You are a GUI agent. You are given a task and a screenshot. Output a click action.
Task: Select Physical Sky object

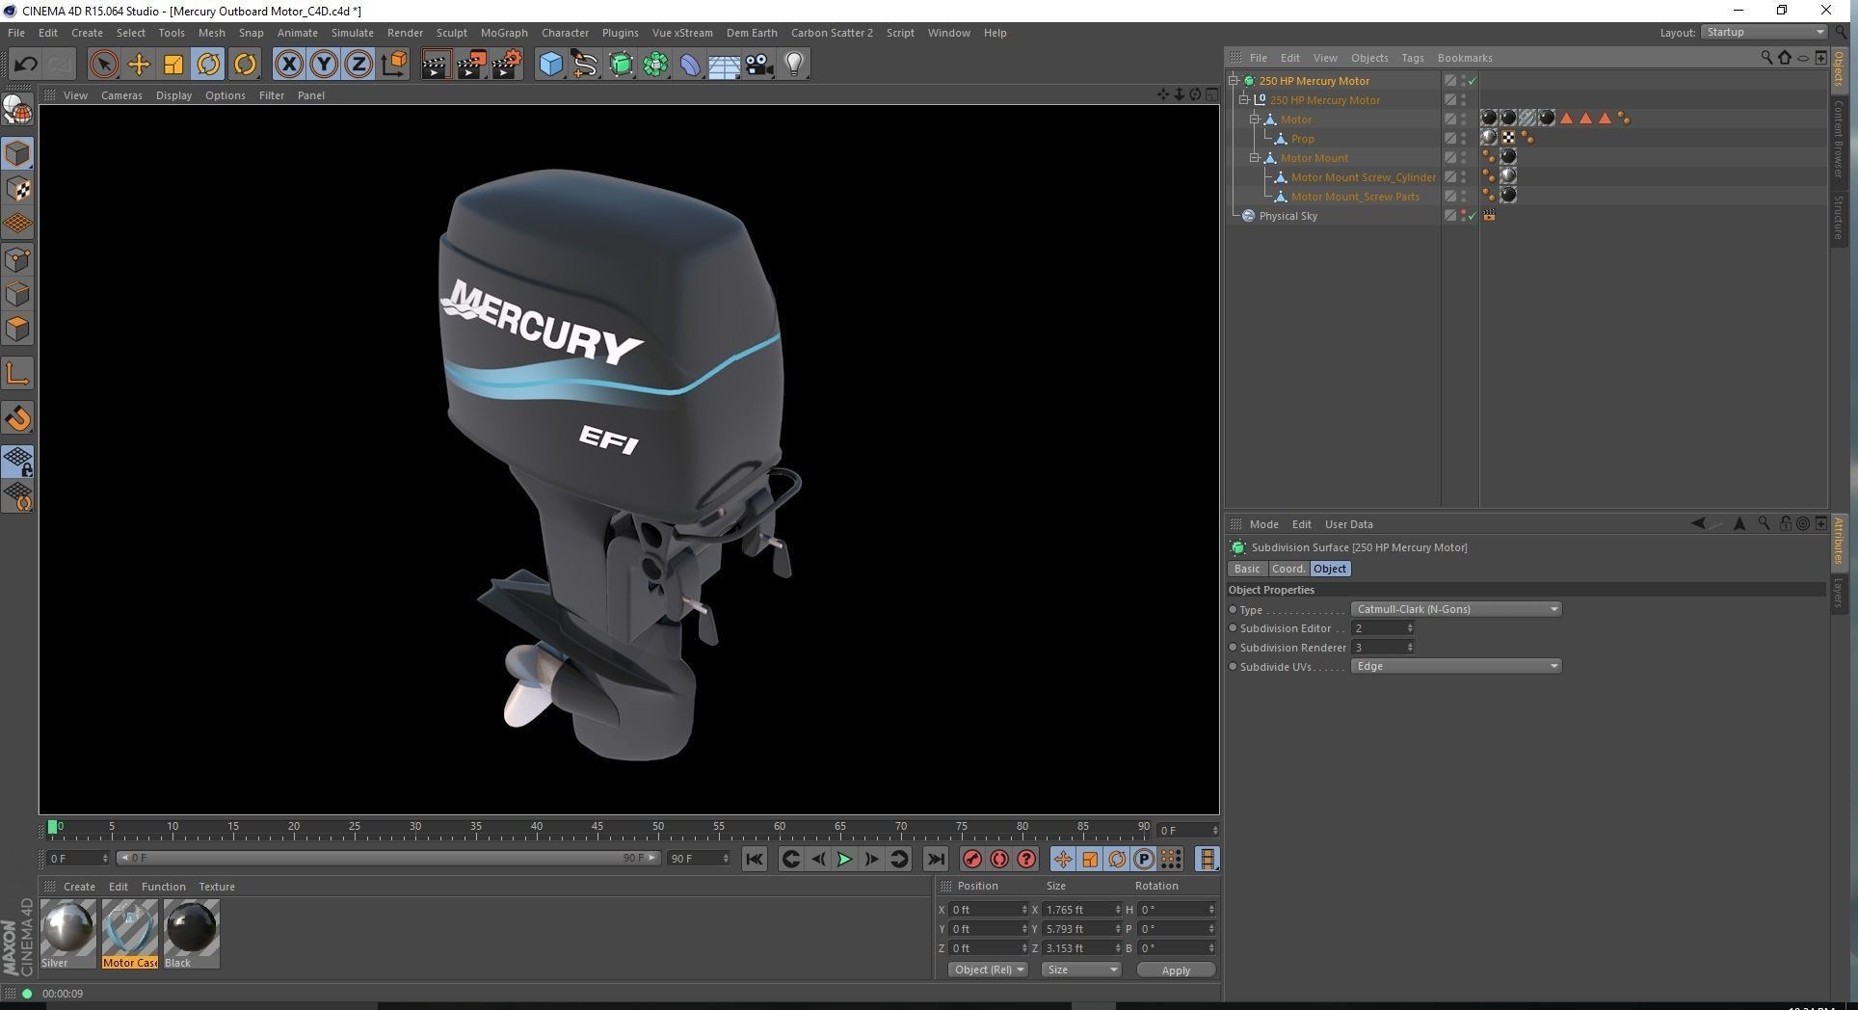click(x=1287, y=216)
